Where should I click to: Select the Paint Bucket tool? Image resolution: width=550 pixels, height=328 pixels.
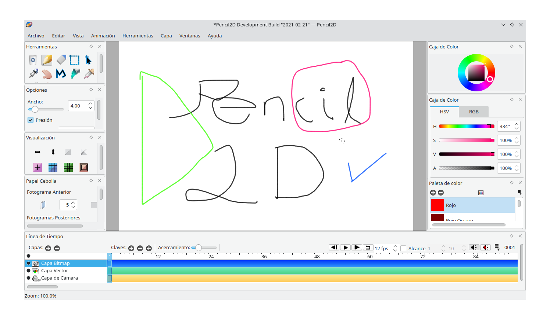pos(75,74)
